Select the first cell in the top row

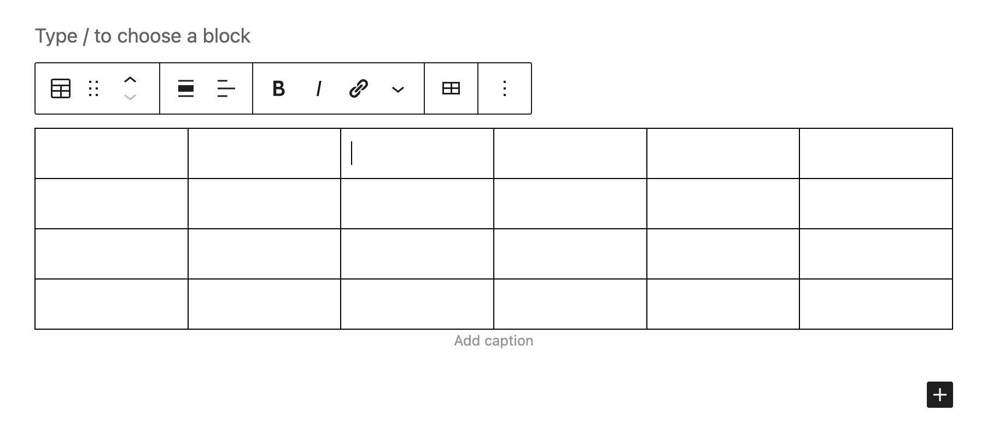pos(112,153)
